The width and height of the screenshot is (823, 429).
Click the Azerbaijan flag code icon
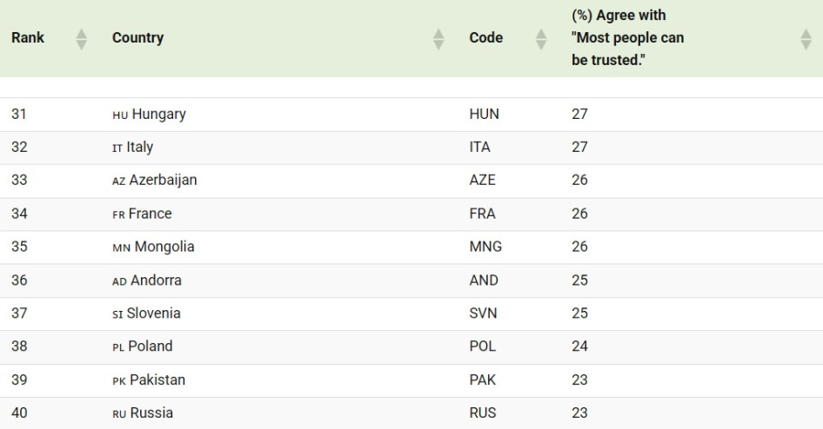click(x=119, y=181)
